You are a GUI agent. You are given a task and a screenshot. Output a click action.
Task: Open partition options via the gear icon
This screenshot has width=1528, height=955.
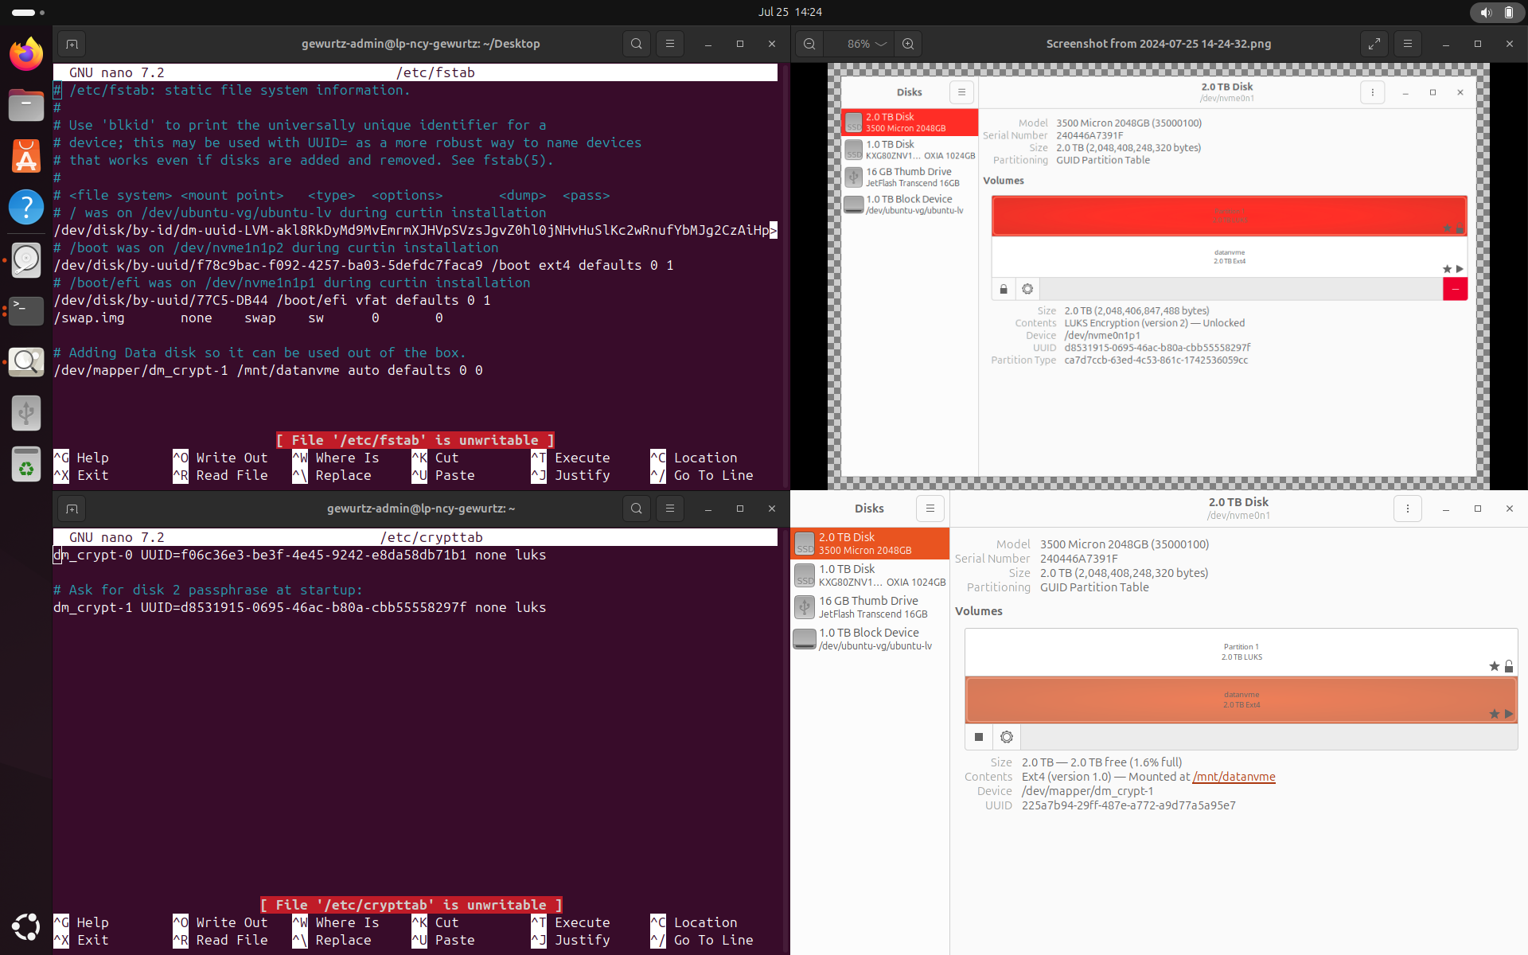tap(1007, 737)
